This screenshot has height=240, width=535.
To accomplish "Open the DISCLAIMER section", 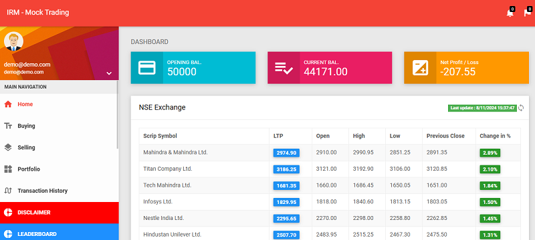I will point(60,213).
